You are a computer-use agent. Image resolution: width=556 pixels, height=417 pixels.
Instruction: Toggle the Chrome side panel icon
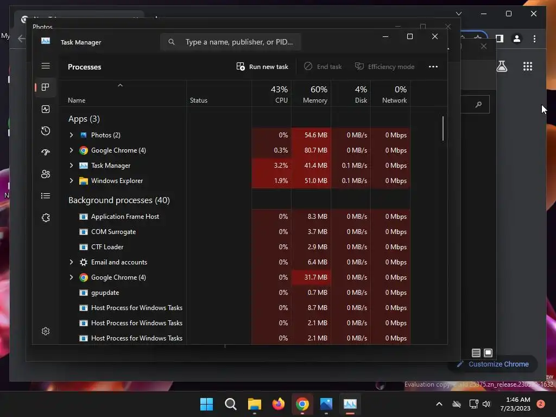500,39
